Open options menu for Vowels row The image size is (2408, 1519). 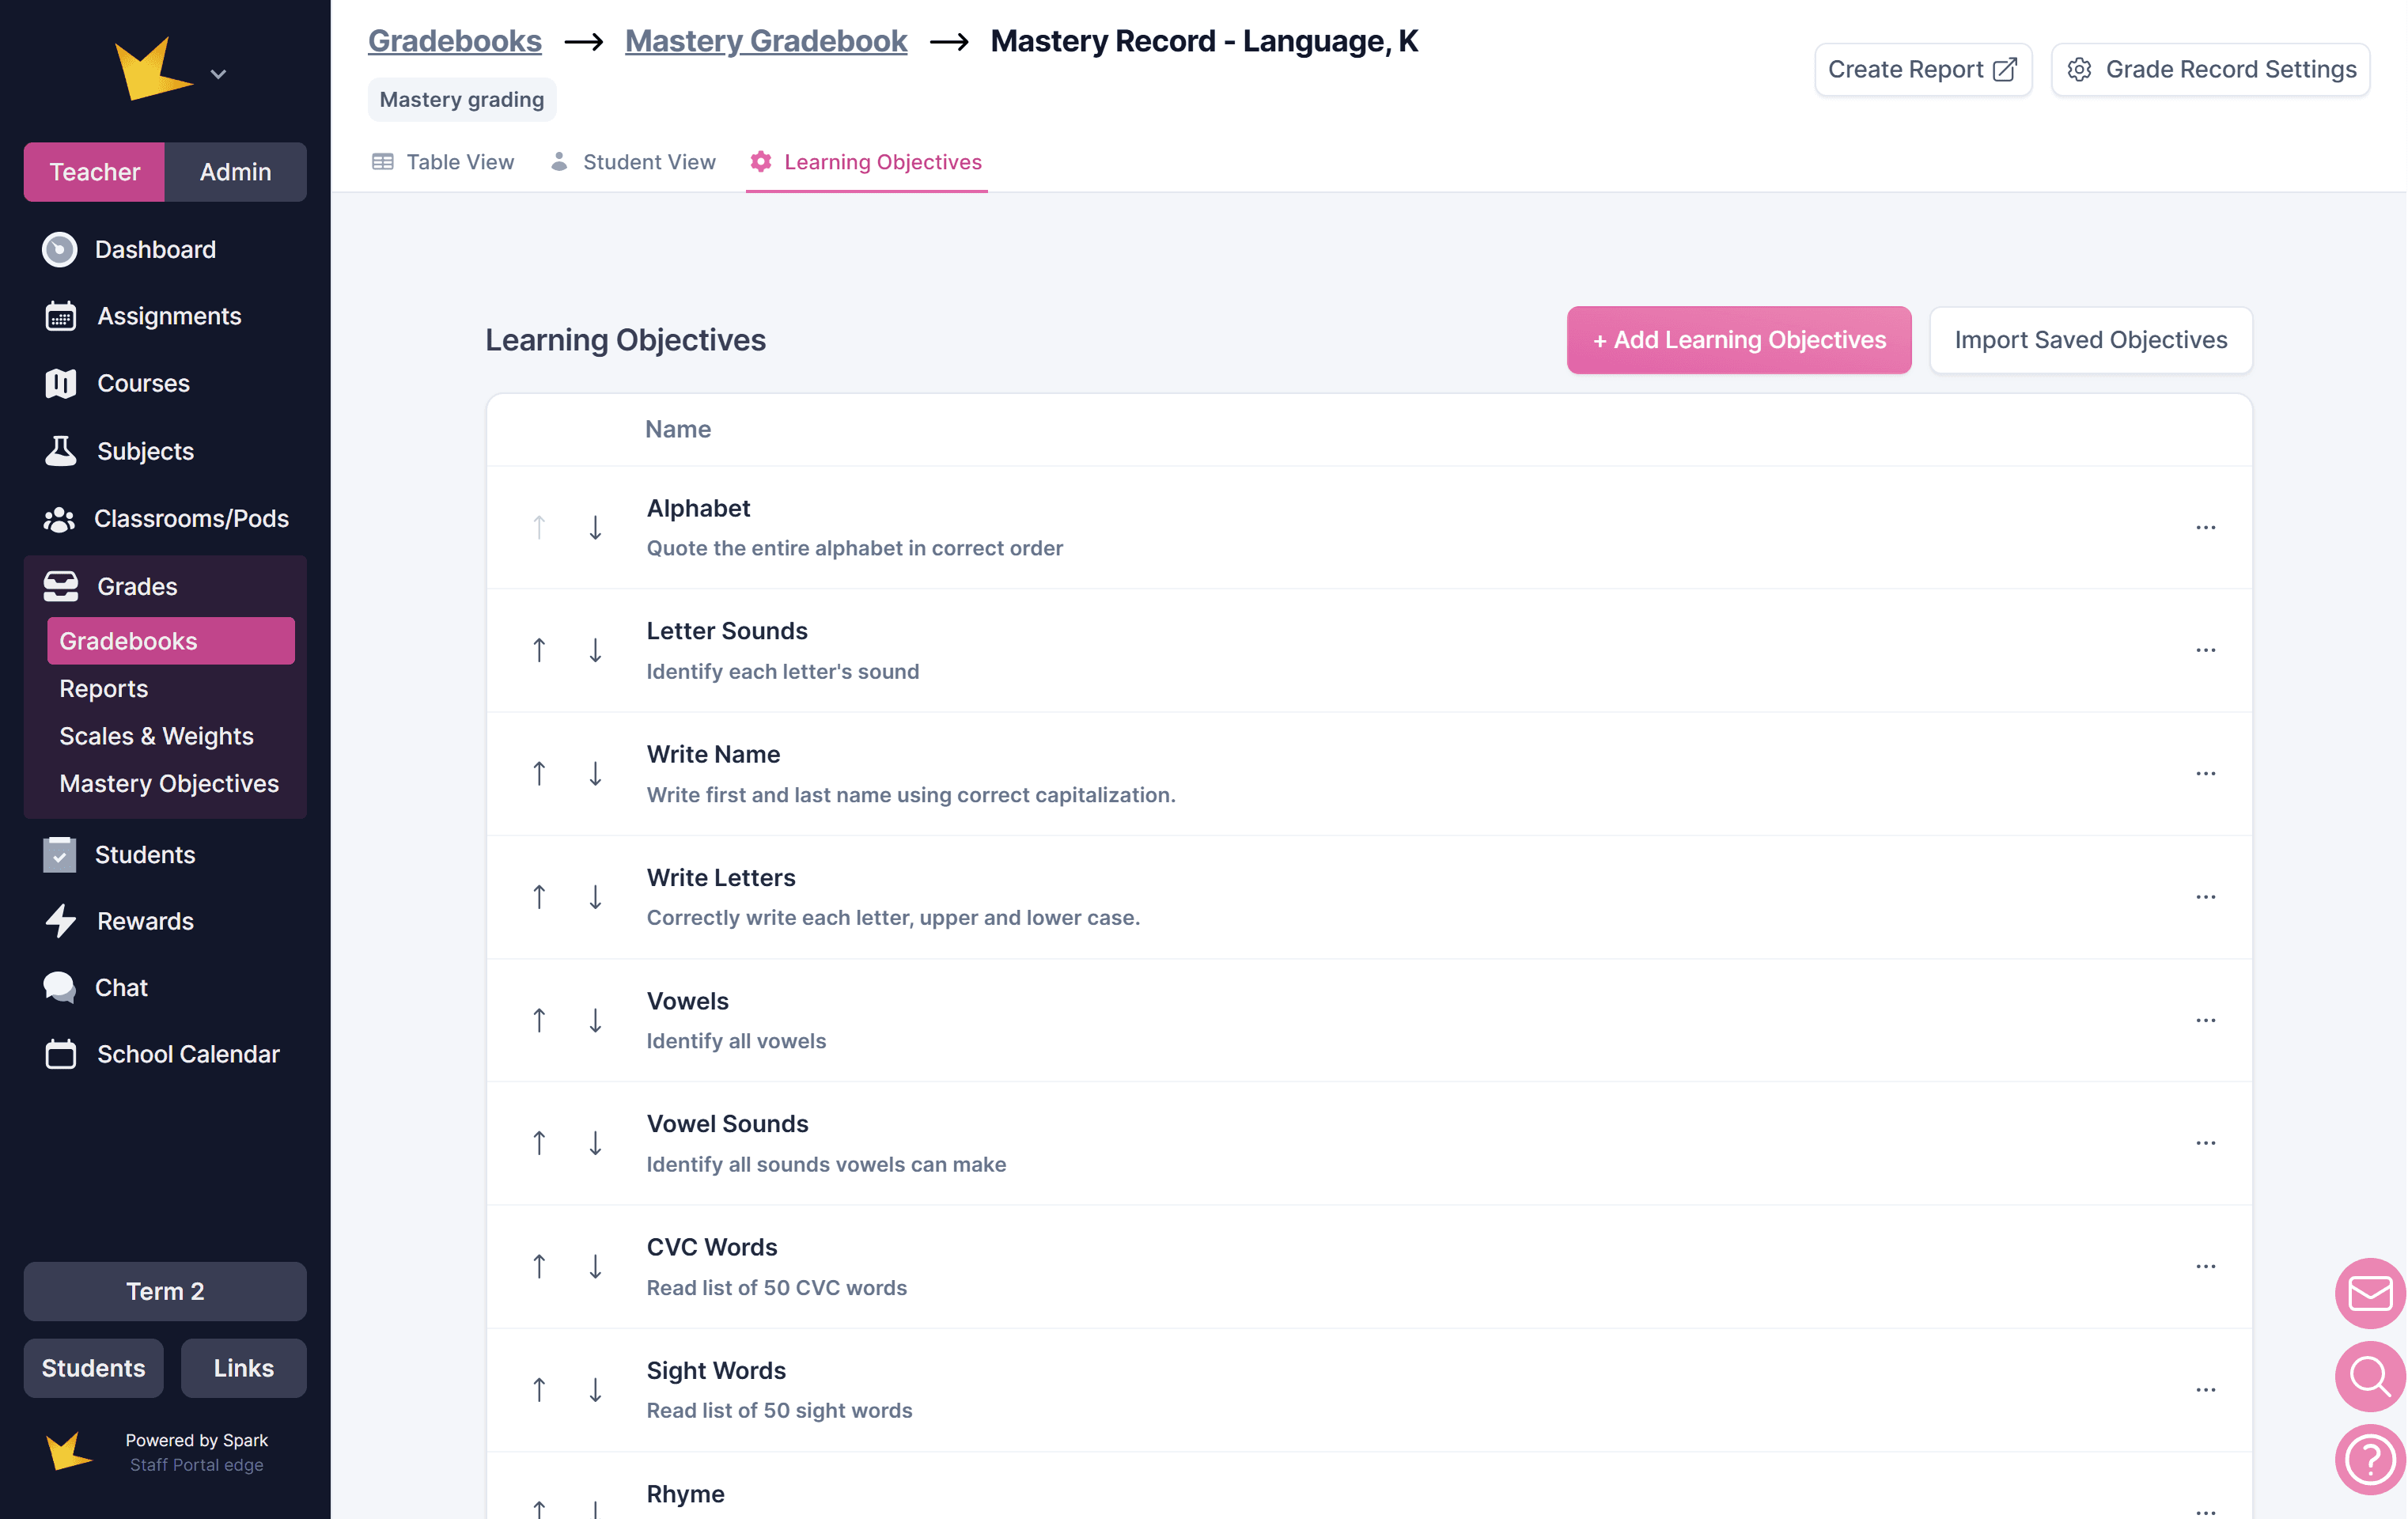click(2205, 1020)
